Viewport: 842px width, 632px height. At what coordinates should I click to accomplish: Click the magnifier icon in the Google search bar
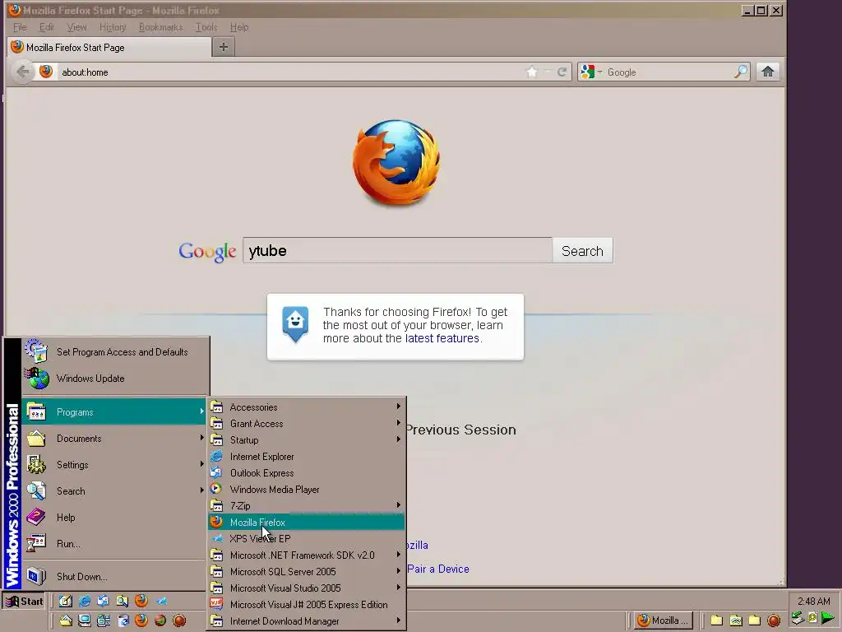point(741,72)
